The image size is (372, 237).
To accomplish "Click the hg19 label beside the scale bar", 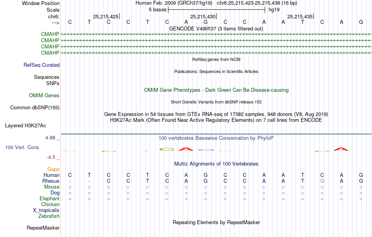I will tap(274, 10).
